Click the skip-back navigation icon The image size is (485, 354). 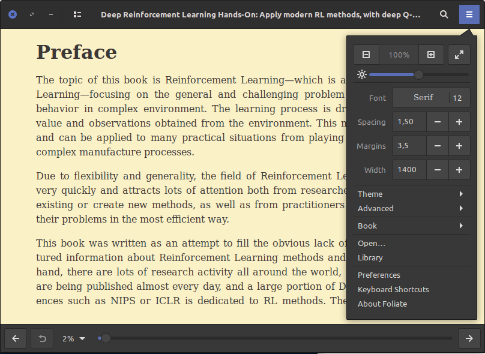(41, 338)
